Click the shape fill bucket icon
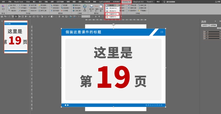 point(70,17)
